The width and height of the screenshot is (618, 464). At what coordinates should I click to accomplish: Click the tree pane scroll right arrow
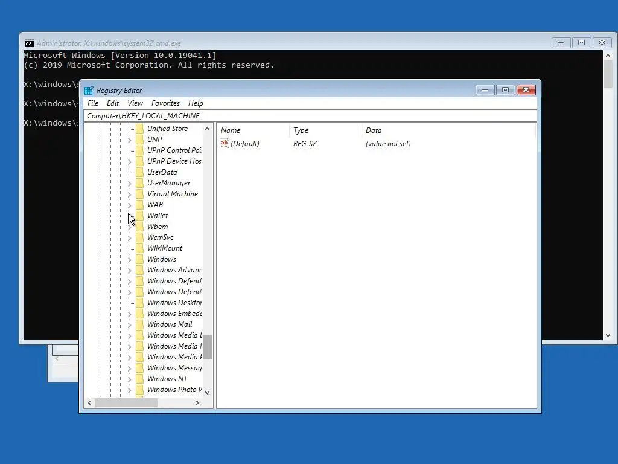pyautogui.click(x=197, y=403)
